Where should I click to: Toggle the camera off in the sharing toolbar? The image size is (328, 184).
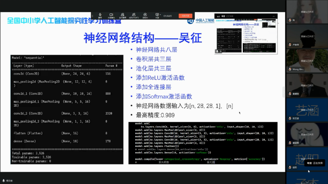click(x=111, y=15)
